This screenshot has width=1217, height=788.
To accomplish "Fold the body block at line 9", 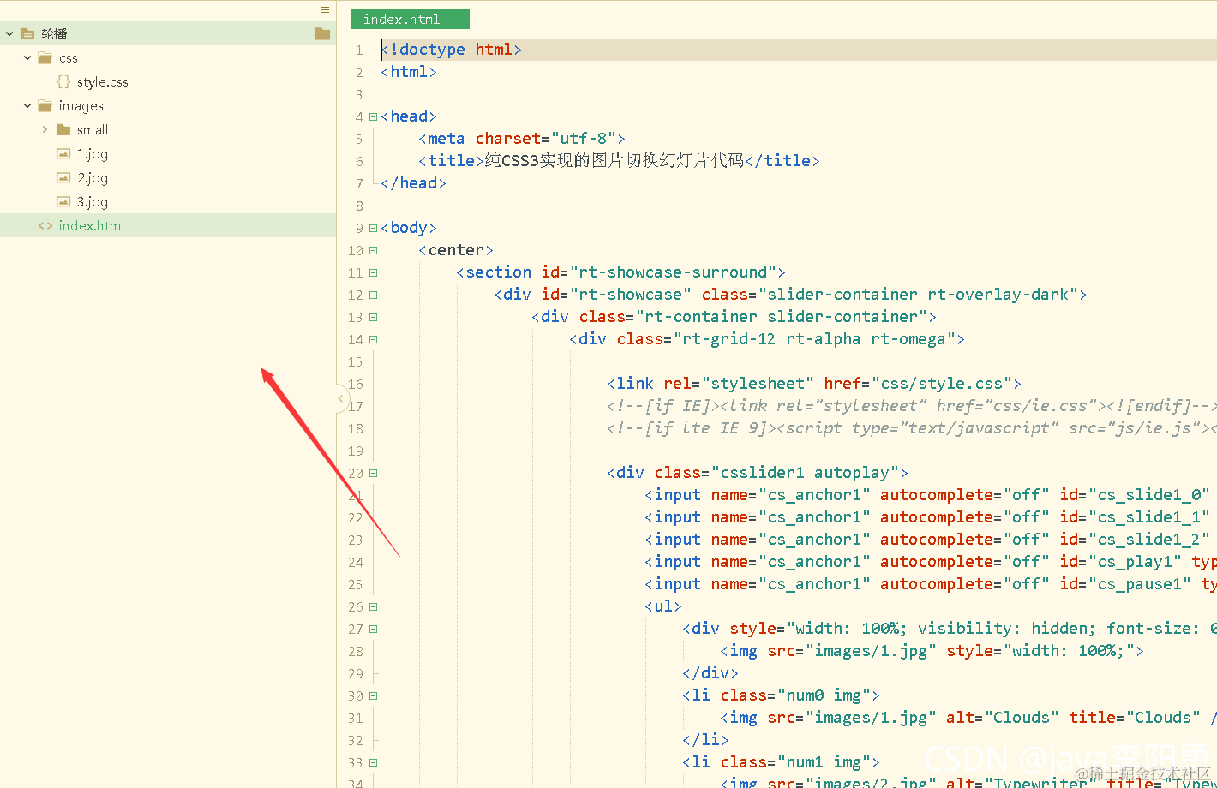I will tap(373, 228).
